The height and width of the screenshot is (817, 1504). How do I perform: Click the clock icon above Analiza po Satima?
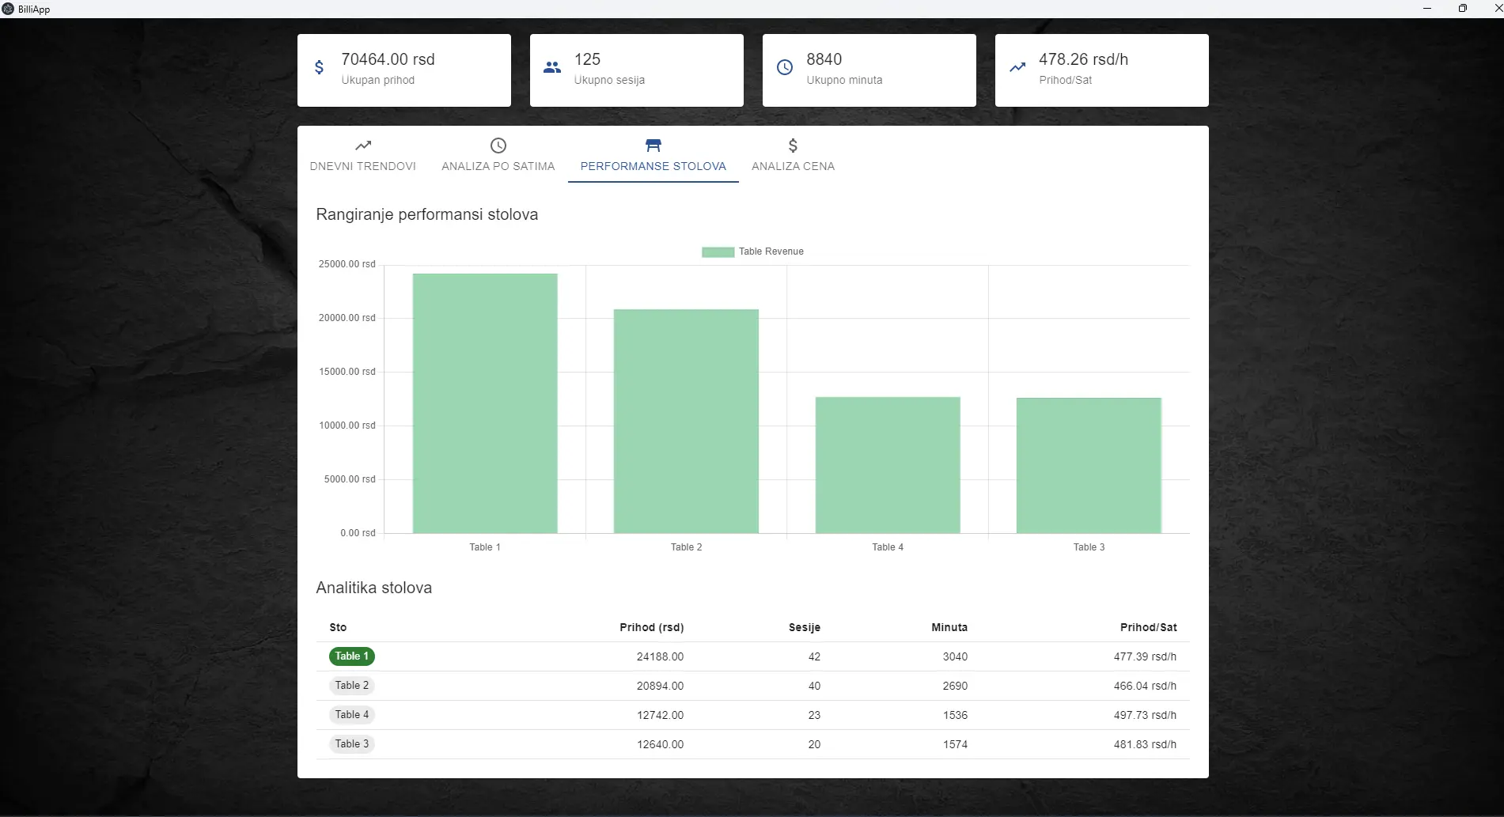(498, 146)
